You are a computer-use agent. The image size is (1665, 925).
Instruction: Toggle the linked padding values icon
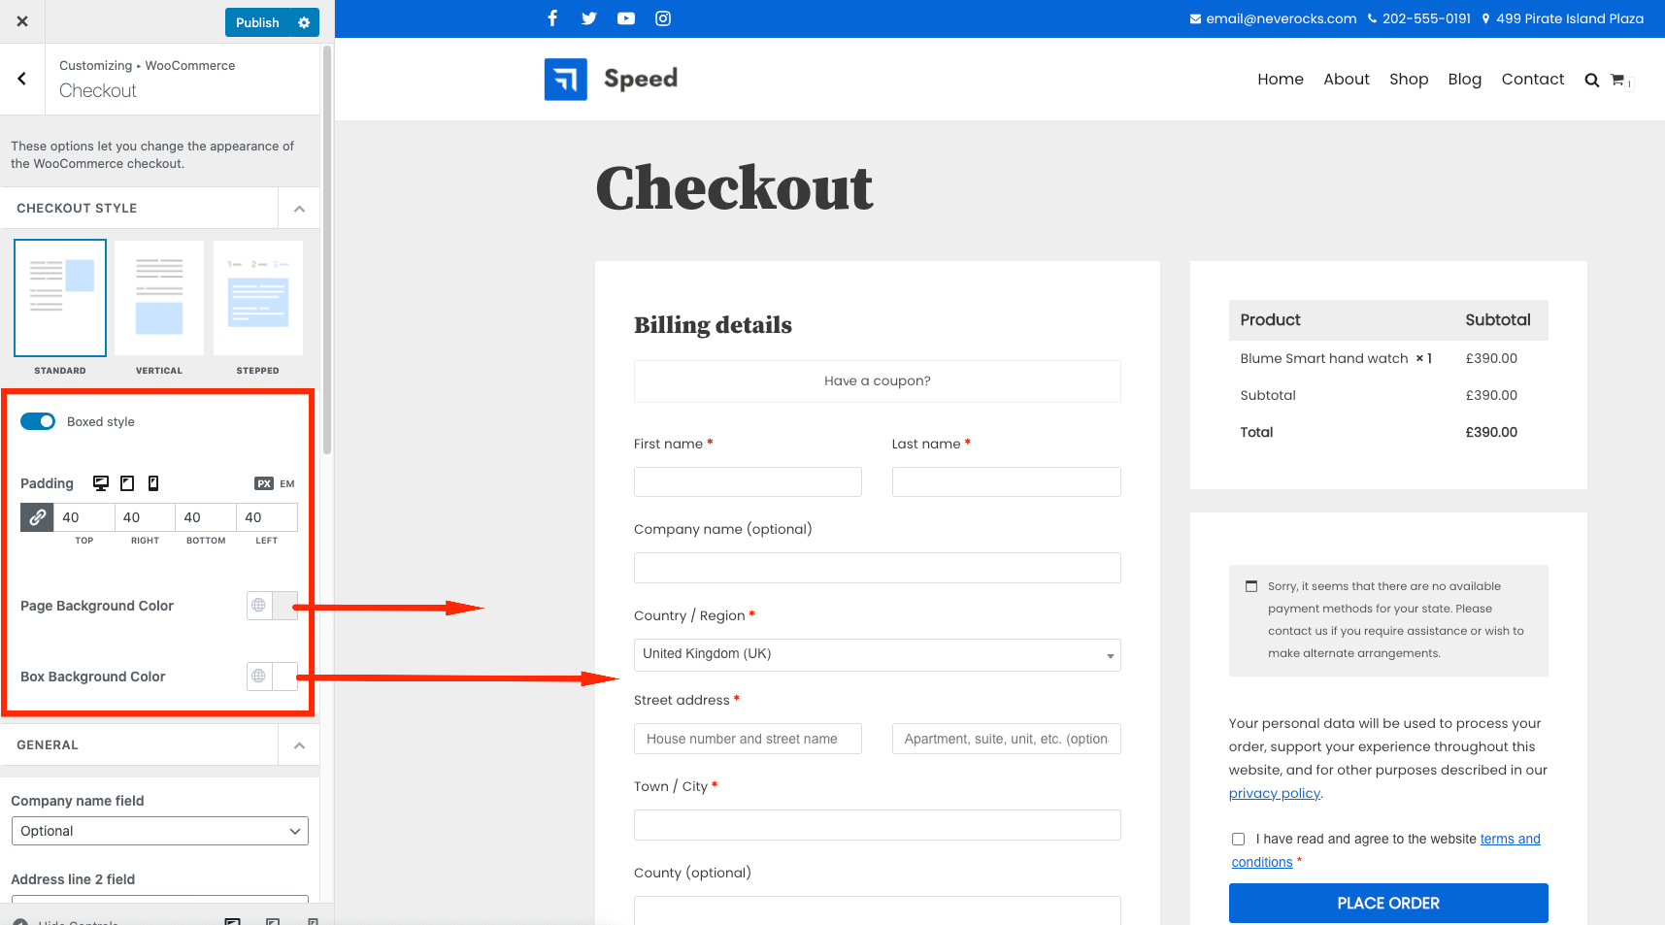[x=37, y=517]
